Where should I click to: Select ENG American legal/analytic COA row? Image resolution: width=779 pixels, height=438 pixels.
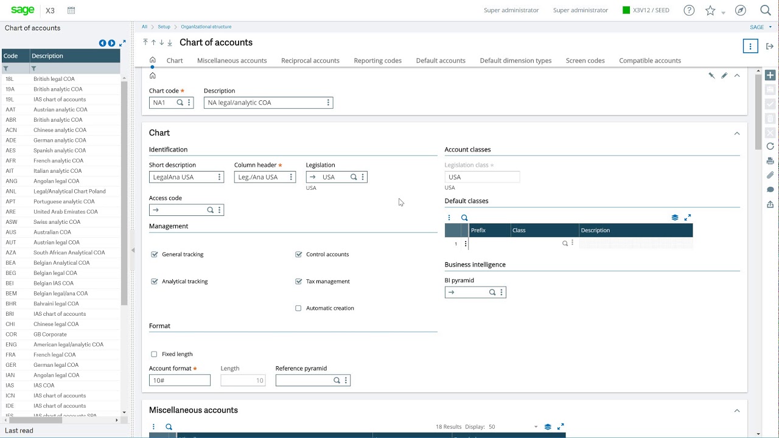[61, 344]
